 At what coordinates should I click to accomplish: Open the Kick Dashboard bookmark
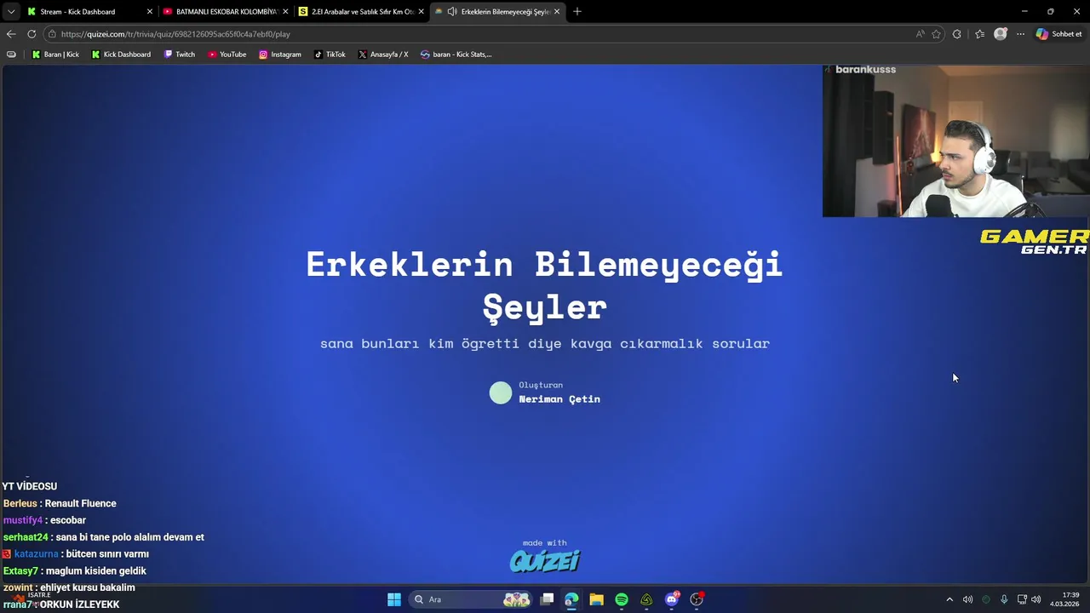coord(121,54)
